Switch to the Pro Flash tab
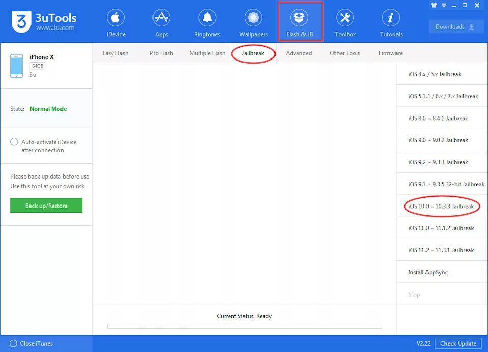Screen dimensions: 488x352 [161, 53]
